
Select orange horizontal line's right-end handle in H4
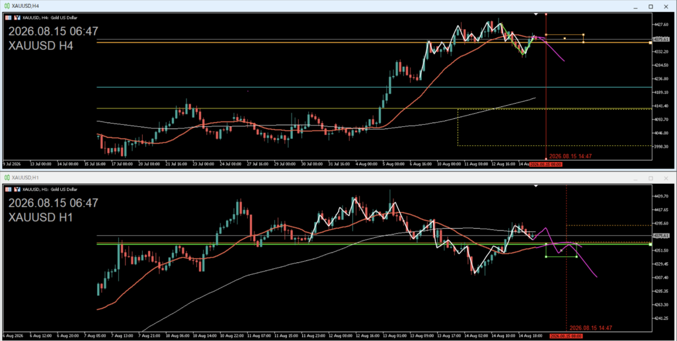click(651, 43)
